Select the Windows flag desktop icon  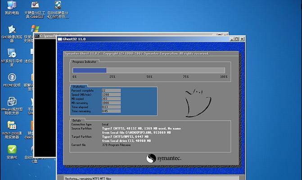(35, 29)
